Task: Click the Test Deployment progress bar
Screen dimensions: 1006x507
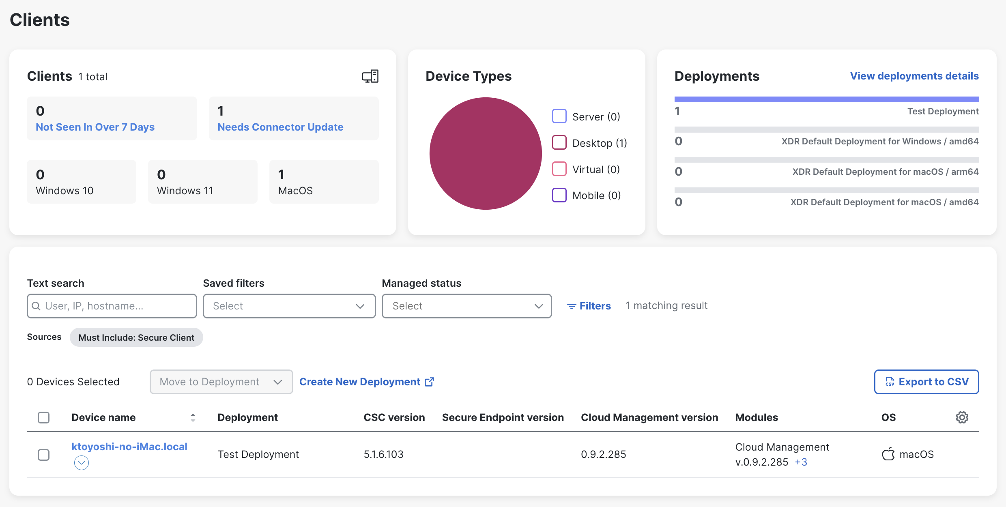Action: [826, 99]
